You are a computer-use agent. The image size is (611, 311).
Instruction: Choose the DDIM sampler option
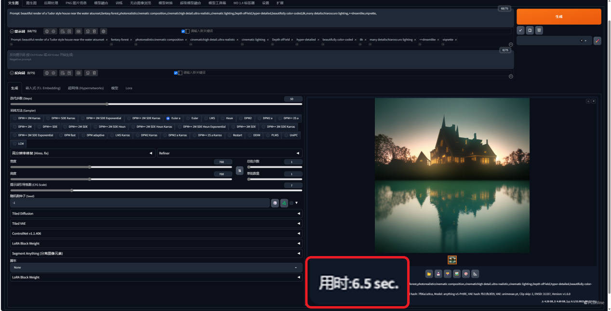(257, 135)
